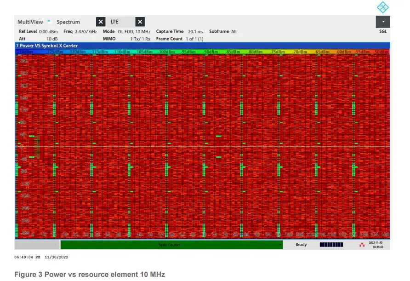
Task: Click the Figure 3 caption text
Action: [x=90, y=275]
